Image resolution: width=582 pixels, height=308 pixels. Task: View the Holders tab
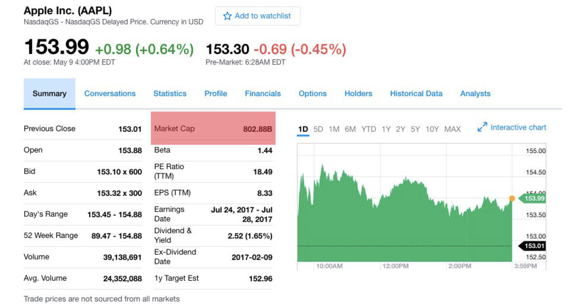358,94
